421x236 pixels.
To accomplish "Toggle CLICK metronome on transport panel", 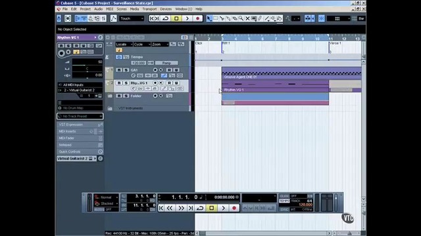I will (284, 196).
